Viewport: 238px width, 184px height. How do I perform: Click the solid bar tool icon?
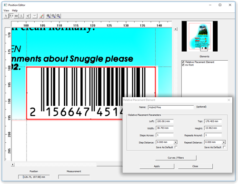tap(16, 16)
